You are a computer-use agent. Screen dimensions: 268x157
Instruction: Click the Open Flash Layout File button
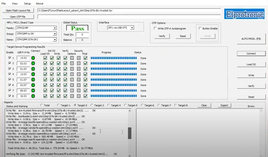18,11
